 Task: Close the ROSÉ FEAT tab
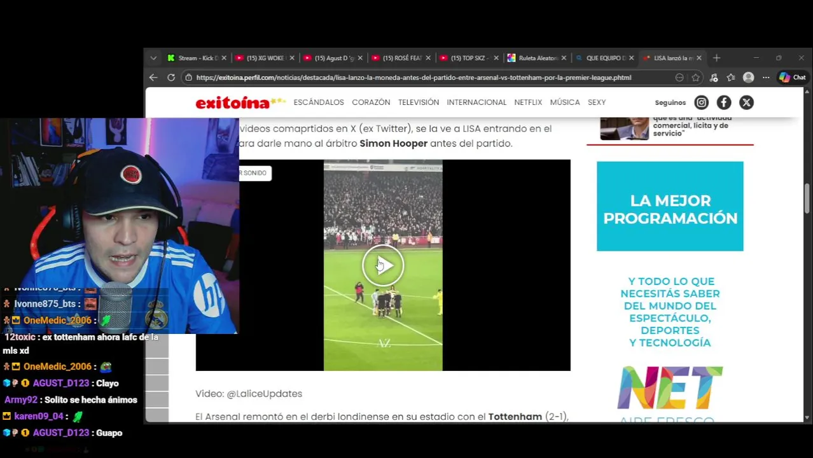click(x=428, y=58)
